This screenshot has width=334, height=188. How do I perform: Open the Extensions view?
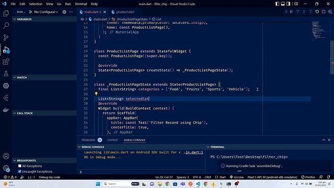click(x=6, y=62)
